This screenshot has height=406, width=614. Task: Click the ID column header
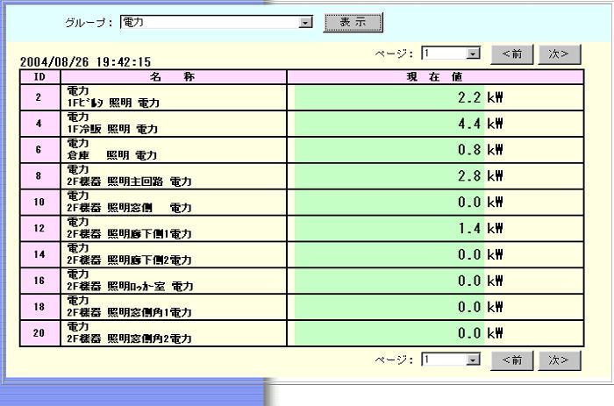click(x=40, y=77)
